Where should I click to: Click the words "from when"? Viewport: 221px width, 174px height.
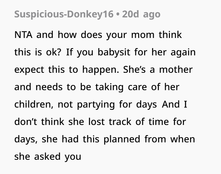(170, 139)
